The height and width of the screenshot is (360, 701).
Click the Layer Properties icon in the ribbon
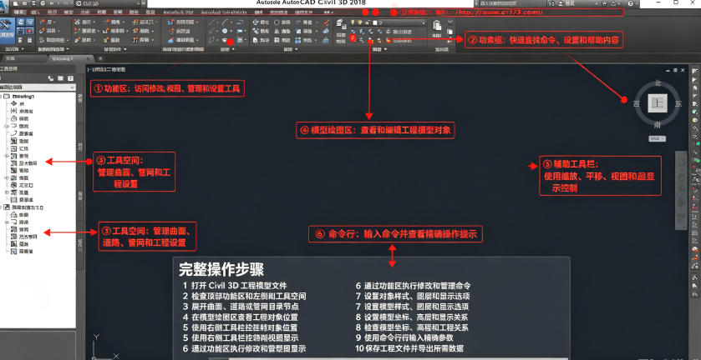pyautogui.click(x=341, y=25)
